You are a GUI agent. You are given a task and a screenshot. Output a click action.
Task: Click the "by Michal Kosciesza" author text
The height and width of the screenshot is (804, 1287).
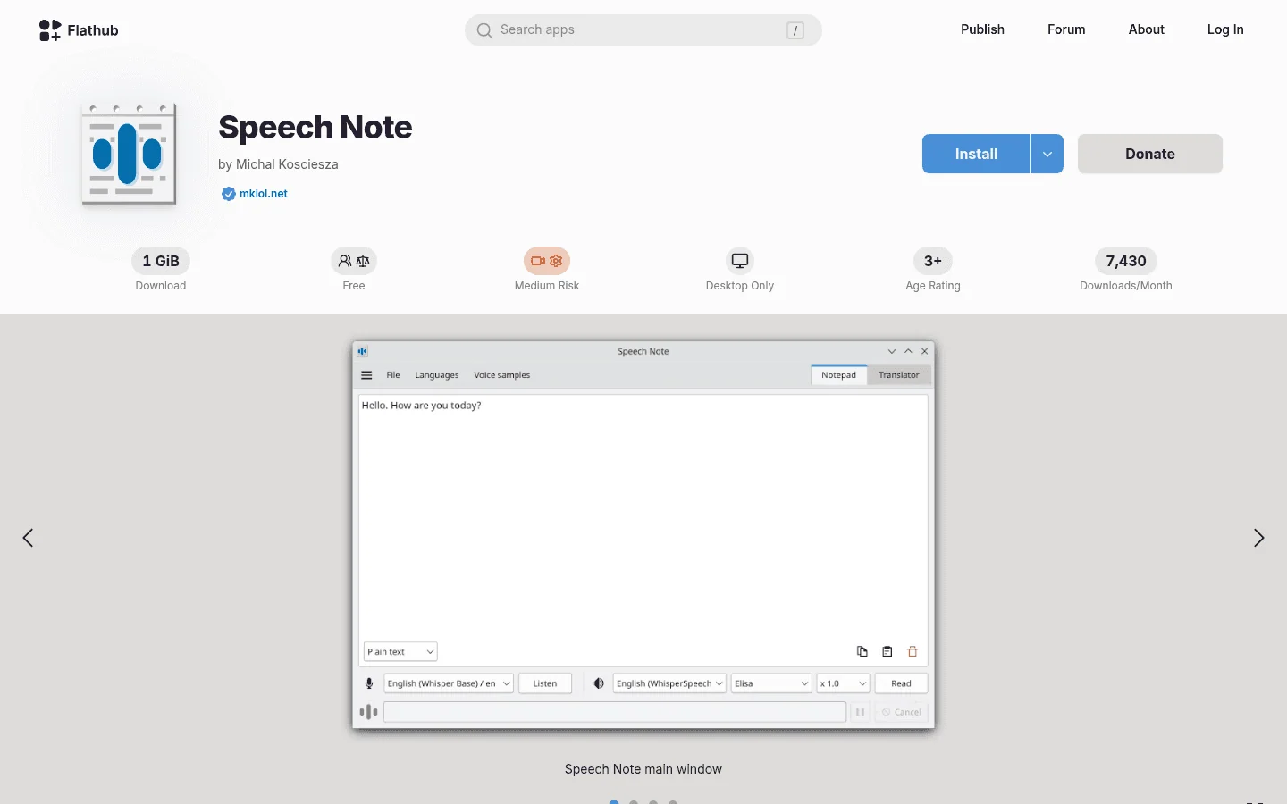(x=278, y=164)
